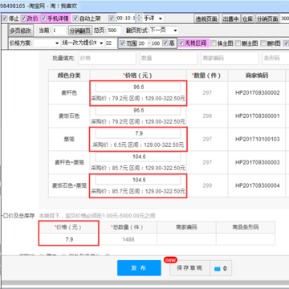
Task: Click the 麦秆色 row label
Action: click(69, 93)
